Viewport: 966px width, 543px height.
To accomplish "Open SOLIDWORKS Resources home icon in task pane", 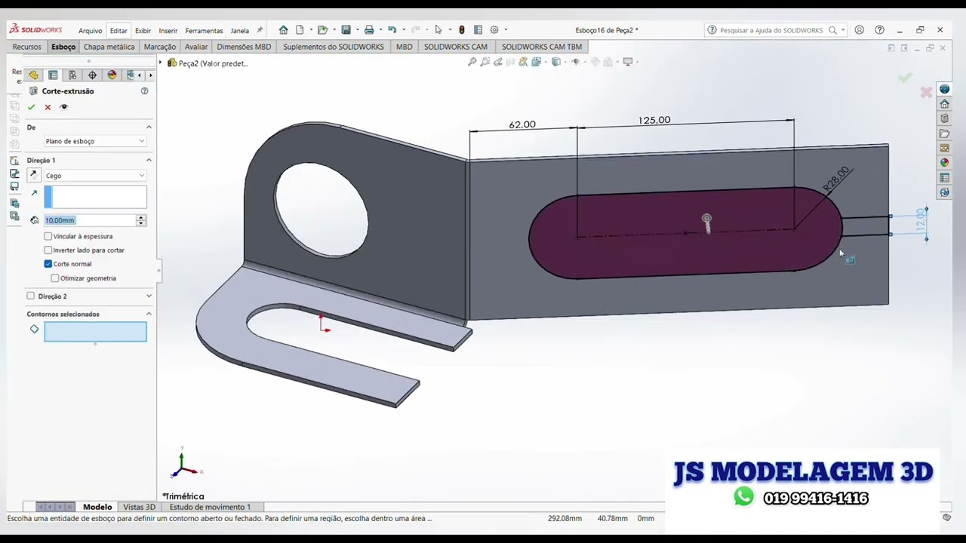I will tap(945, 104).
